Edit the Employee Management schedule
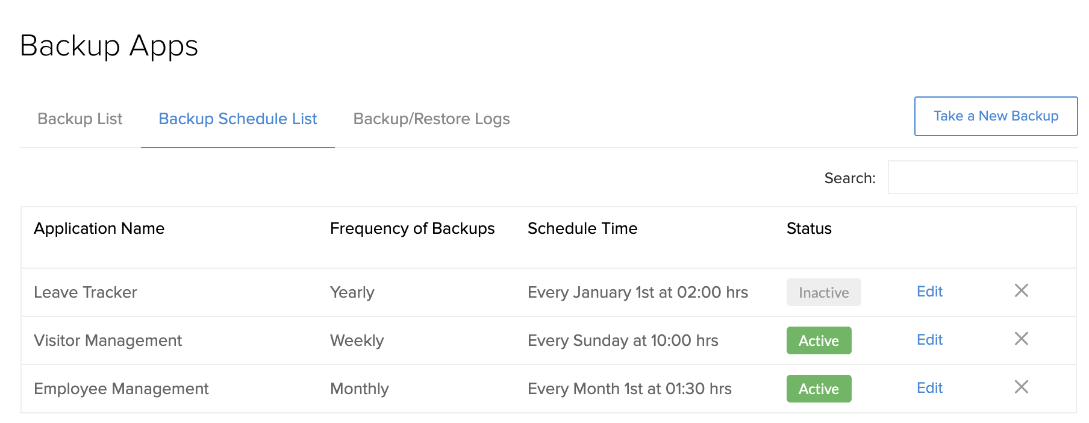Image resolution: width=1089 pixels, height=423 pixels. [x=929, y=388]
